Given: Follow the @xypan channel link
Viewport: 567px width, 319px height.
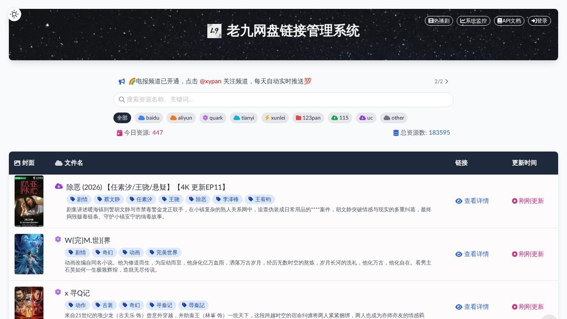Looking at the screenshot, I should tap(210, 81).
